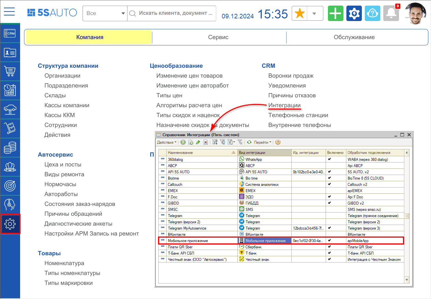Select the 'EMEX' name cell
The height and width of the screenshot is (299, 431).
[202, 190]
